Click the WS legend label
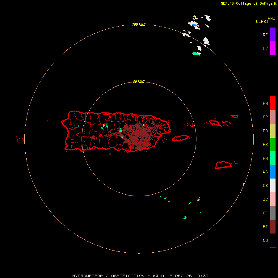This screenshot has width=278, height=278. pos(265,172)
